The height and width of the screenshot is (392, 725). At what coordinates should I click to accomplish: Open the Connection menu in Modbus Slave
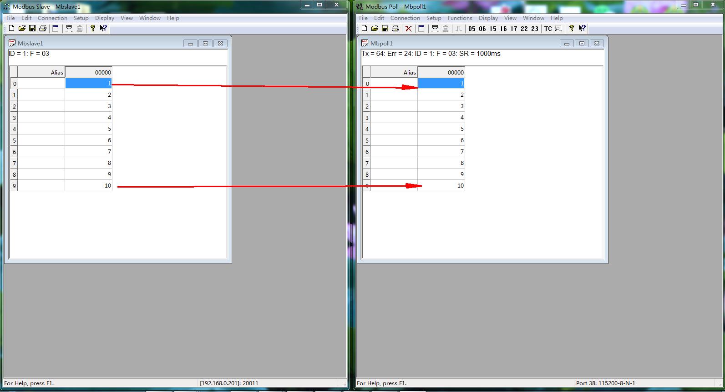click(52, 18)
